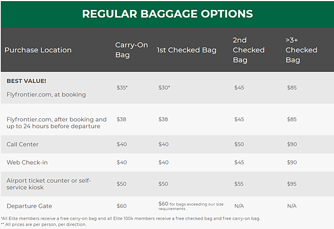334x229 pixels.
Task: Click the 2nd Checked Bag column header
Action: (x=249, y=50)
